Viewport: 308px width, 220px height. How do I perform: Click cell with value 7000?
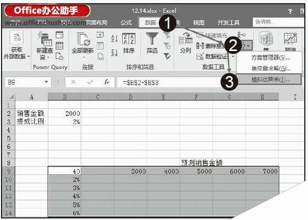tap(262, 171)
